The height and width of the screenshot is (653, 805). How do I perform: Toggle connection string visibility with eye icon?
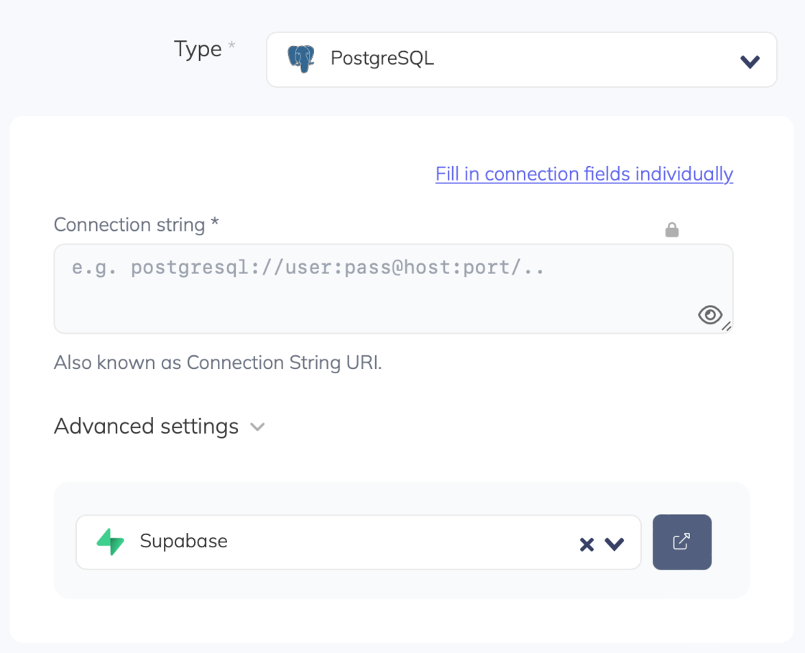(x=709, y=315)
